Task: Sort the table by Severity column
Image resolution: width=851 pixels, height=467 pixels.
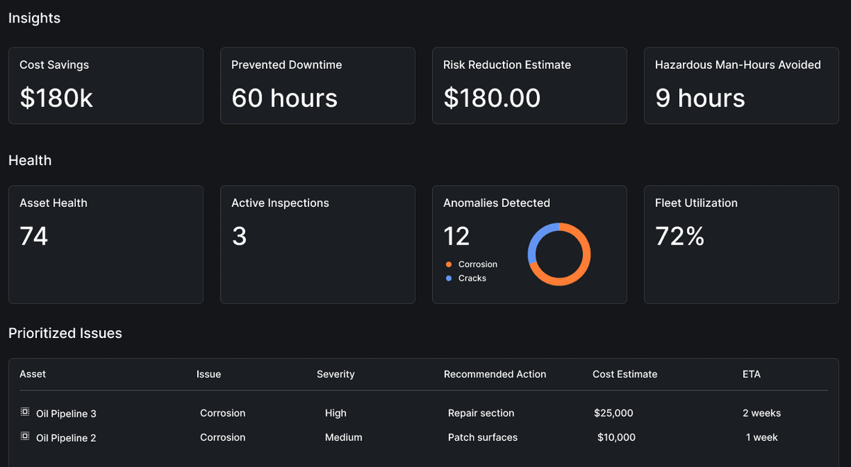Action: 335,373
